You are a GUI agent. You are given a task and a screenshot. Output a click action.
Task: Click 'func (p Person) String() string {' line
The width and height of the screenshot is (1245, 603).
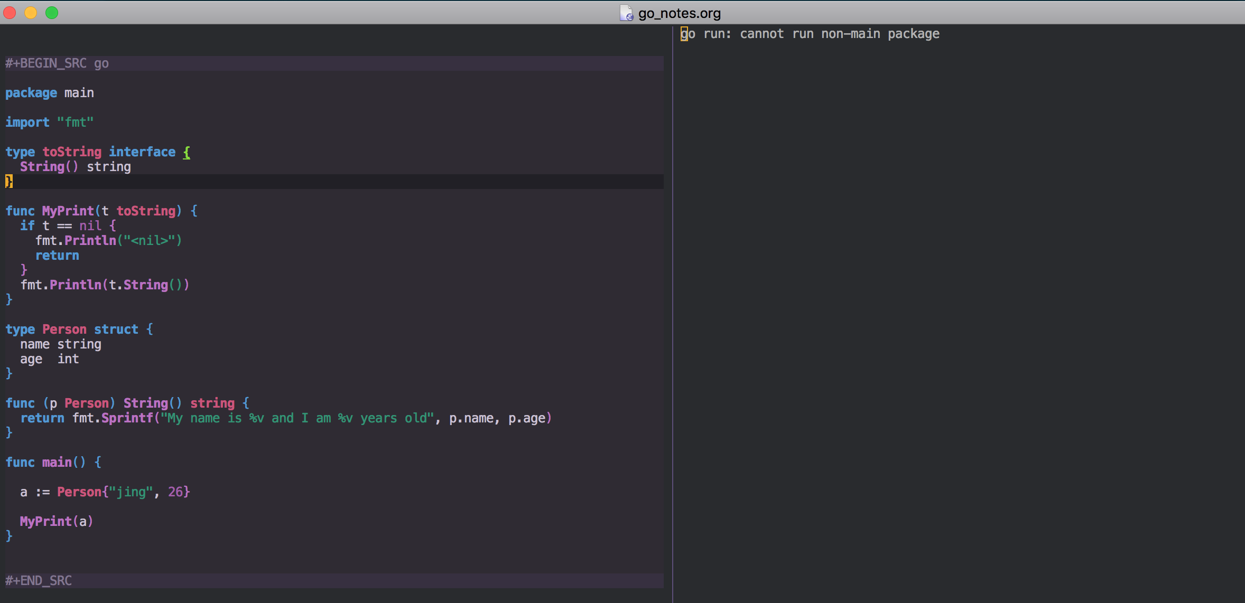127,403
